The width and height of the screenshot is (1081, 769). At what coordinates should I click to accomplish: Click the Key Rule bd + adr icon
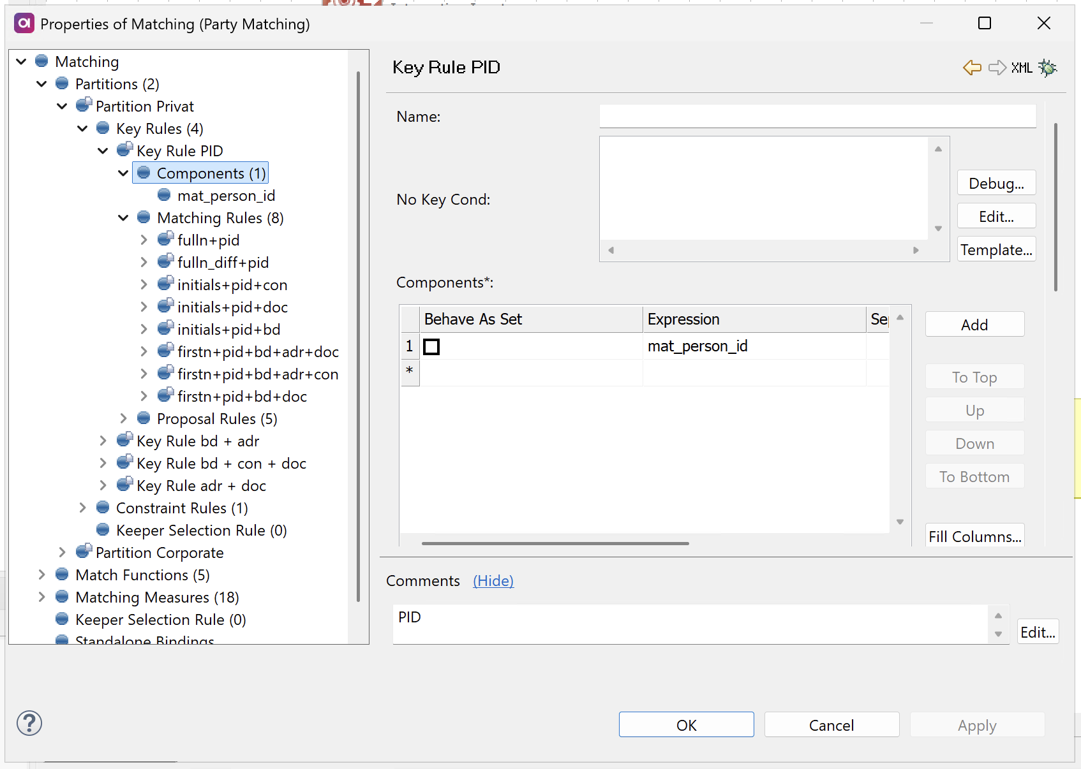(x=124, y=440)
